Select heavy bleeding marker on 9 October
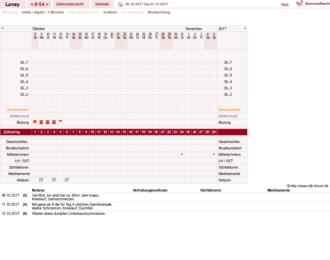Image resolution: width=330 pixels, height=260 pixels. pos(41,122)
